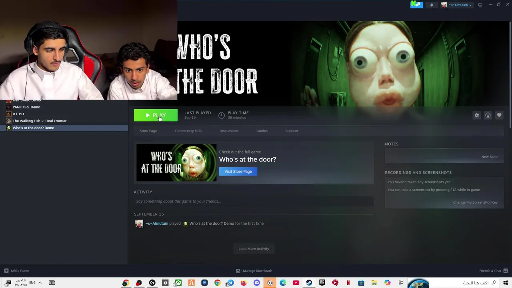Open Telegram from the taskbar
Viewport: 512px width, 288px height.
click(x=230, y=283)
